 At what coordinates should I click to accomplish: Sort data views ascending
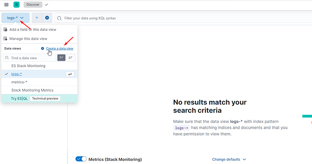coord(61,58)
